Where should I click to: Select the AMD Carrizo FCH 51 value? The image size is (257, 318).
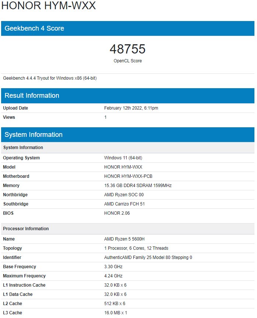tap(124, 204)
